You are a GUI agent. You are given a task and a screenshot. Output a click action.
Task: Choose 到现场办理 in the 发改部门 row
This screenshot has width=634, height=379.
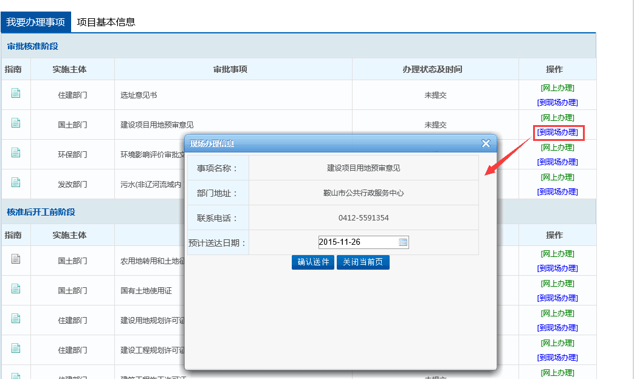557,192
